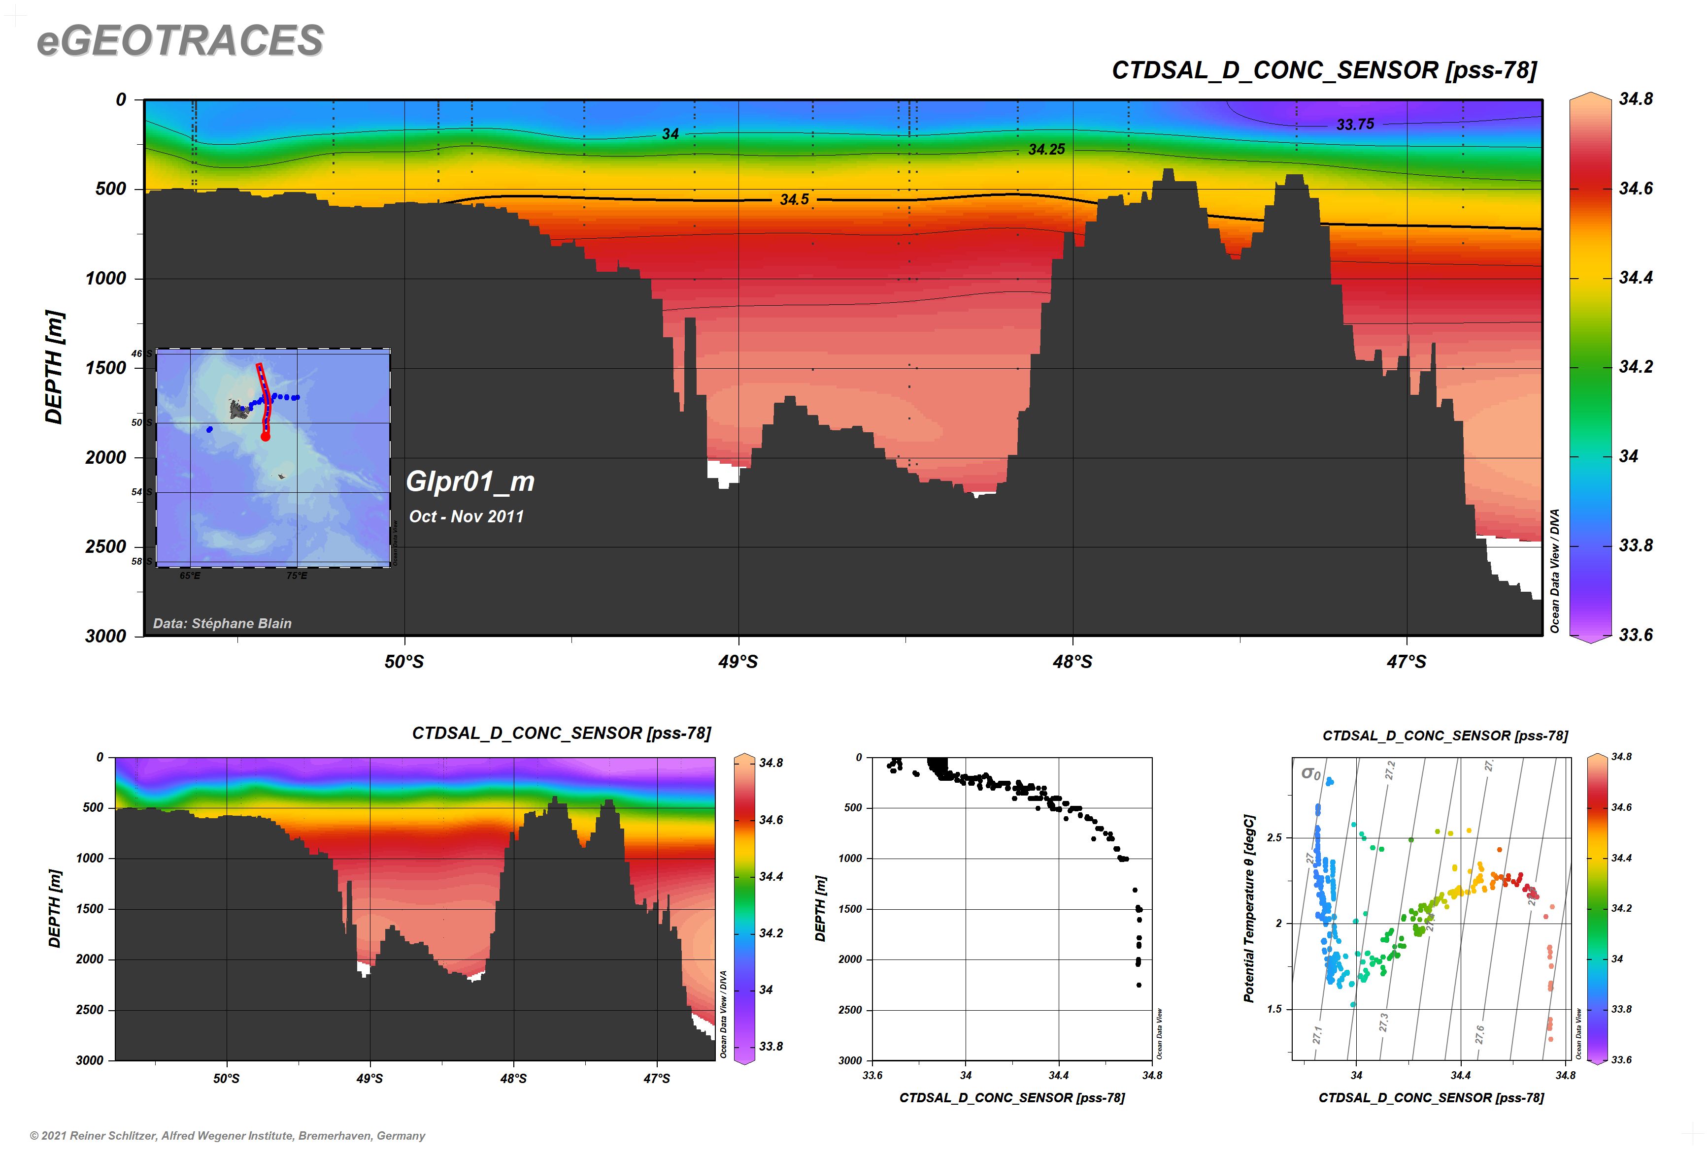Click the main plot DEPTH [m] axis label

[x=54, y=367]
